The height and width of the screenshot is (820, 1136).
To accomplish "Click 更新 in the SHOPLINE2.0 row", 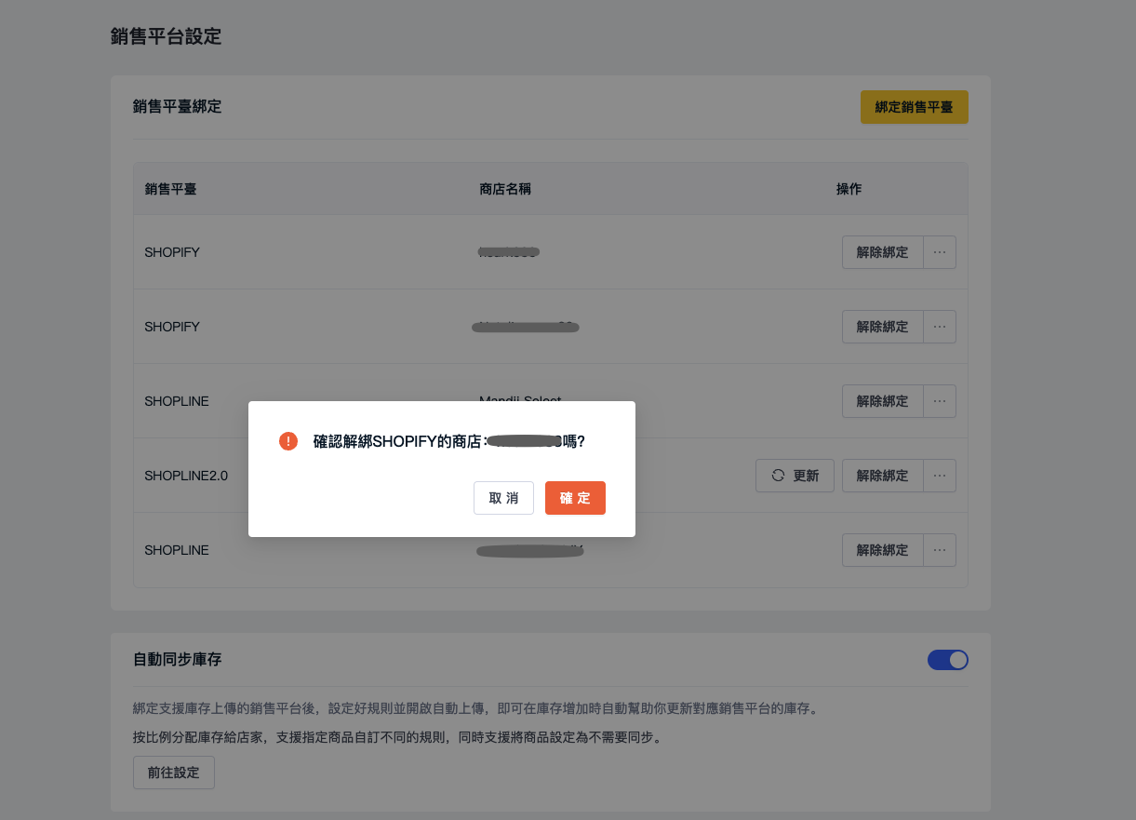I will [795, 476].
